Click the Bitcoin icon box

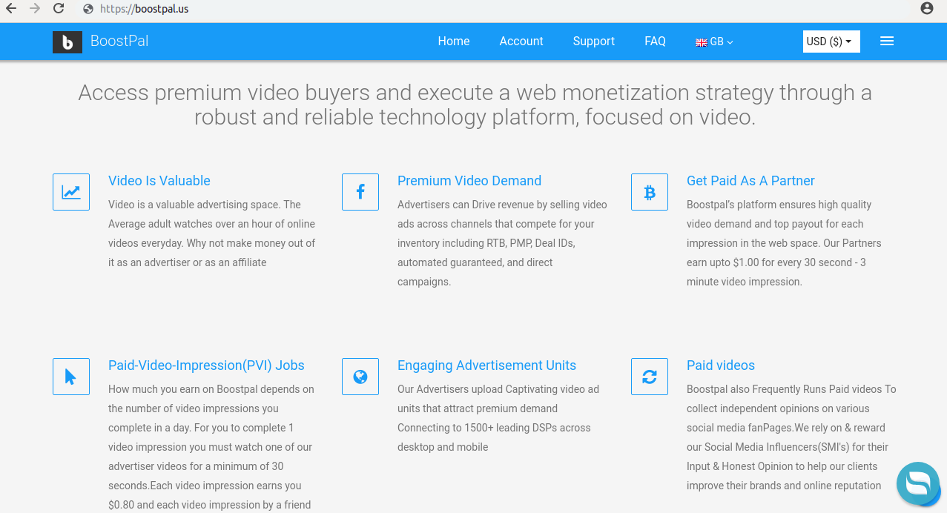click(x=650, y=192)
